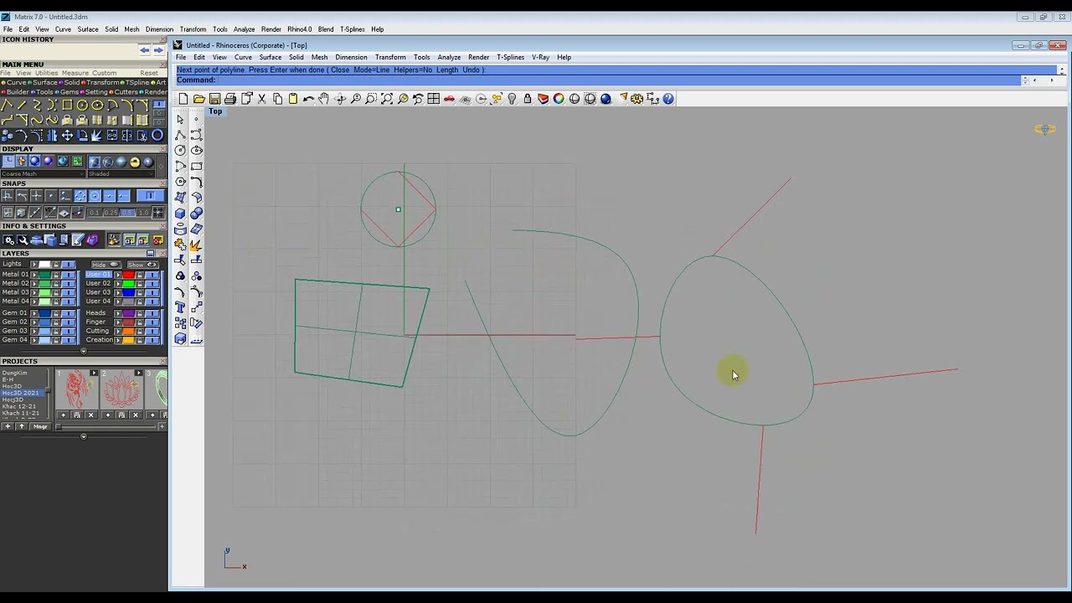Click the Cut scissors icon
This screenshot has height=603, width=1072.
pos(261,99)
